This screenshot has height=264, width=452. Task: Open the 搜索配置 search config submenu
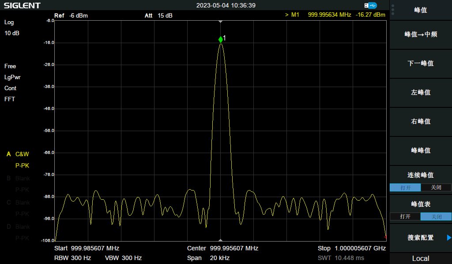click(421, 238)
